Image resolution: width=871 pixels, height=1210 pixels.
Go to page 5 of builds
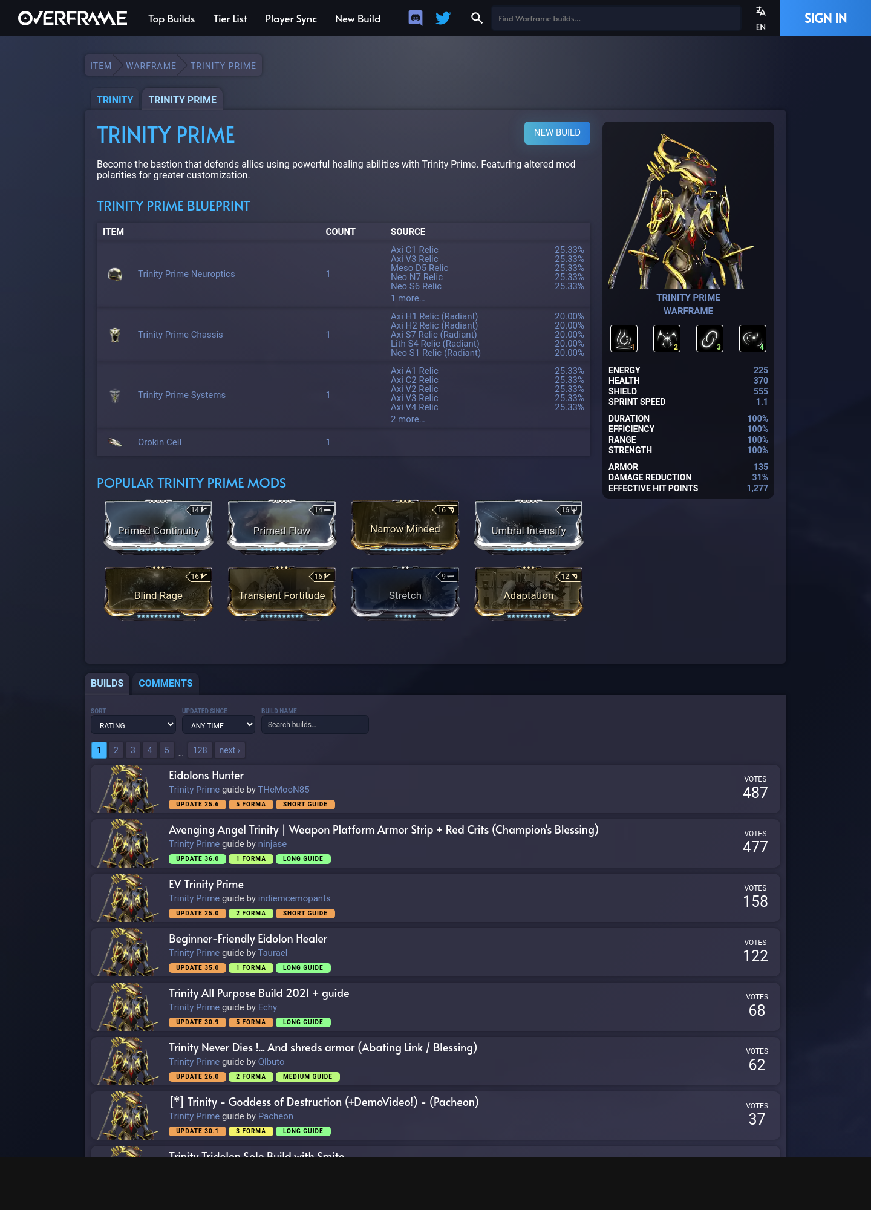click(167, 750)
